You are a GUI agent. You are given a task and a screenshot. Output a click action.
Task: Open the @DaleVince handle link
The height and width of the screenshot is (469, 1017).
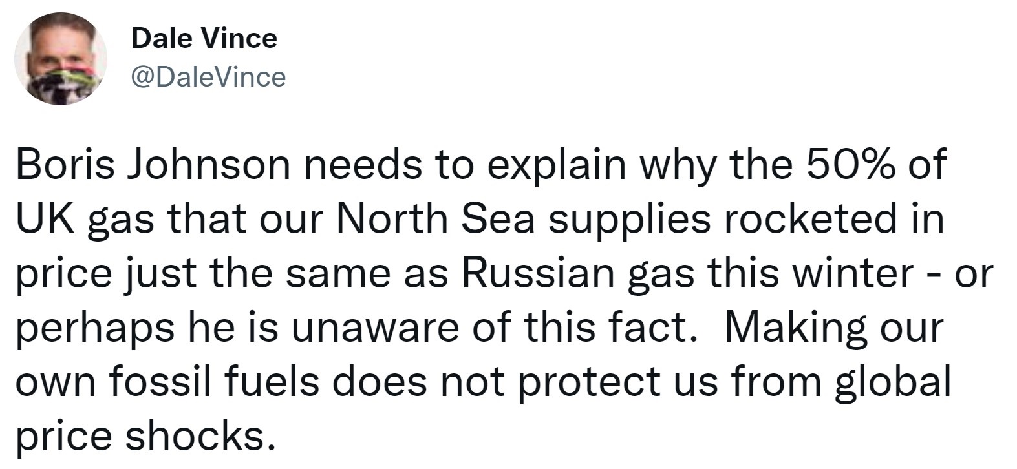pyautogui.click(x=208, y=78)
